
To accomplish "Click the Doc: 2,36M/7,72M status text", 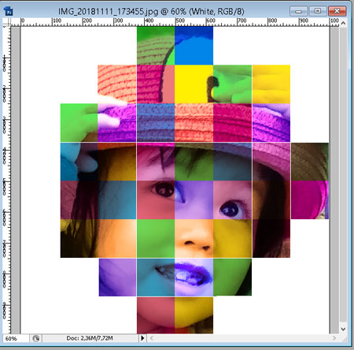I will (x=90, y=338).
